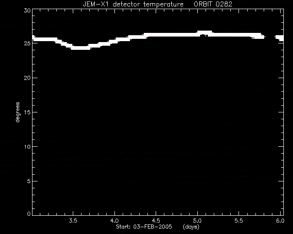Click the 15 y-axis tick label
The height and width of the screenshot is (234, 293).
click(27, 112)
